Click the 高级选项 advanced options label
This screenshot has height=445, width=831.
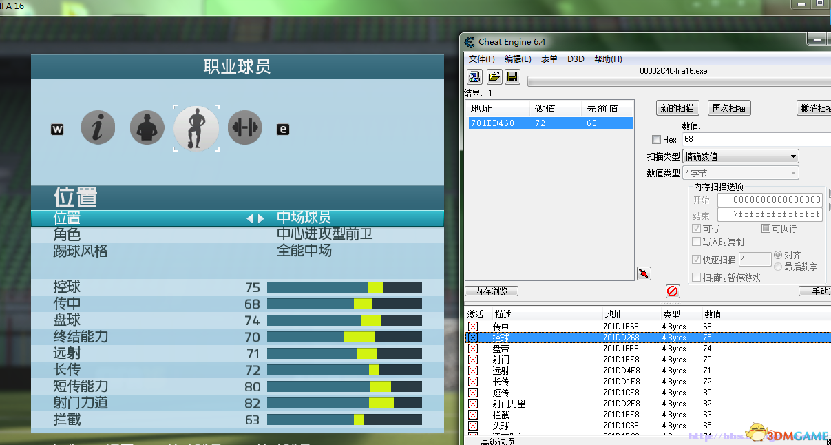pos(497,441)
